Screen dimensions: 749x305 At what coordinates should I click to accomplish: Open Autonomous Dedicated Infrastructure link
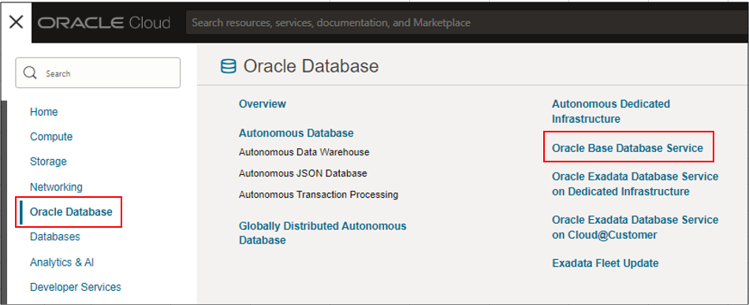(x=611, y=111)
